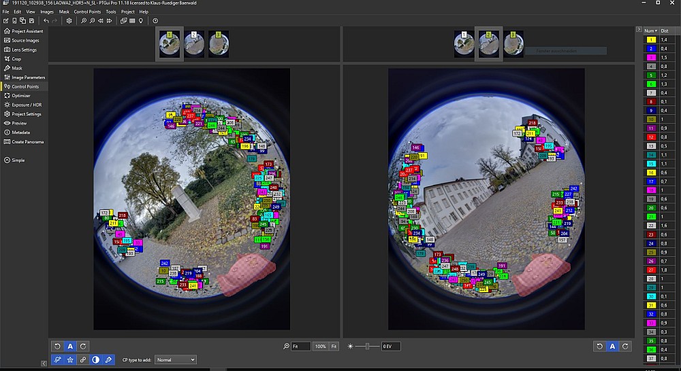Adjust the exposure brightness slider
The height and width of the screenshot is (371, 681).
click(x=368, y=347)
